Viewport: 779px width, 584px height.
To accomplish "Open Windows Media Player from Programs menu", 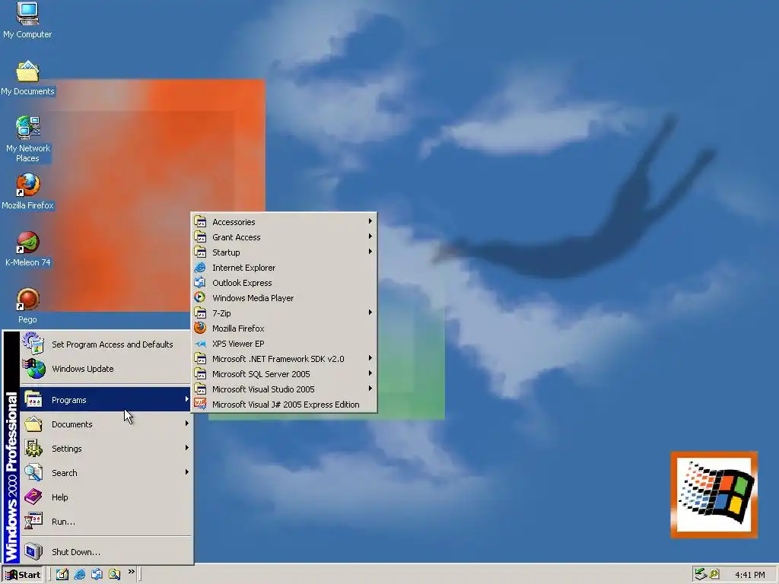I will click(x=284, y=298).
